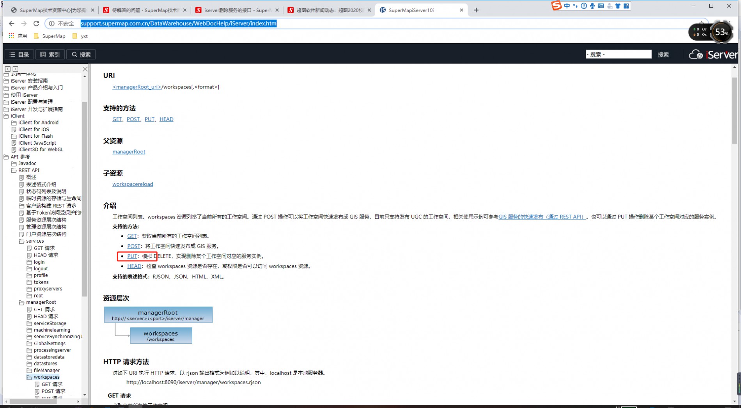
Task: Close the left navigation panel with X
Action: [x=85, y=69]
